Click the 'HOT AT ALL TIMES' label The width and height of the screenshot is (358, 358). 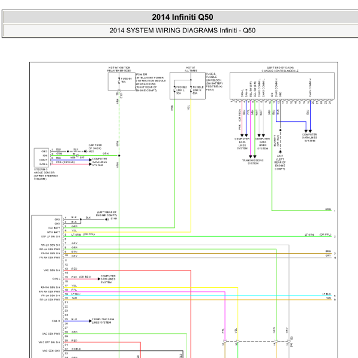[x=191, y=69]
